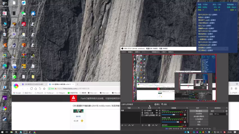
Task: Open File Explorer from the taskbar
Action: tap(11, 132)
